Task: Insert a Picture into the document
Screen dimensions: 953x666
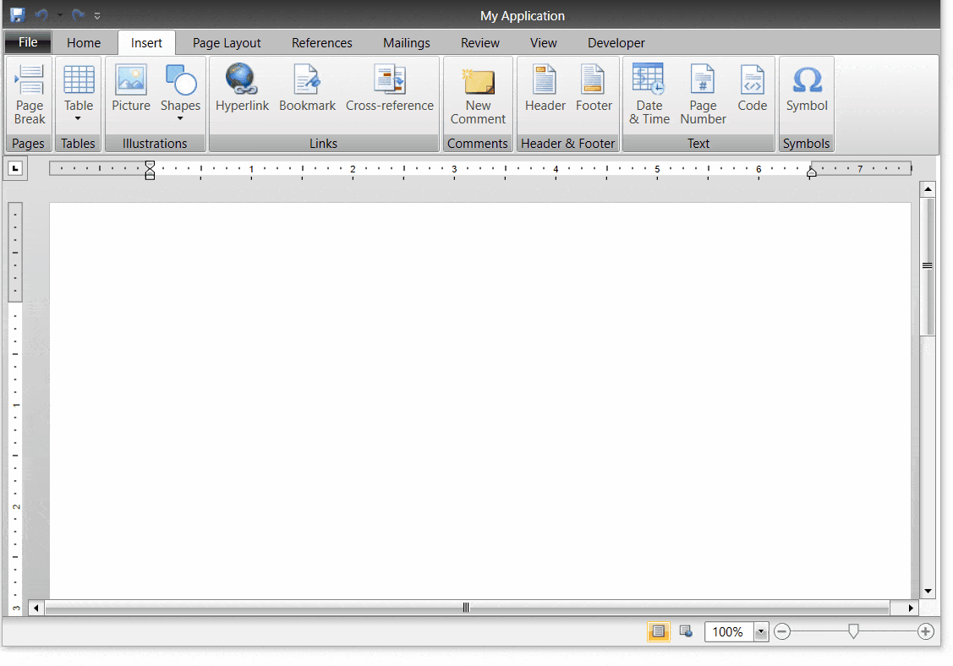Action: click(131, 87)
